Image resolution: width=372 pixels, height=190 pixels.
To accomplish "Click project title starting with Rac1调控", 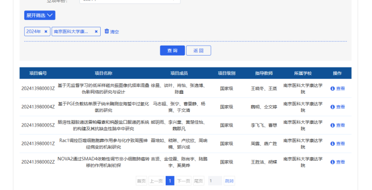I will pyautogui.click(x=104, y=144).
